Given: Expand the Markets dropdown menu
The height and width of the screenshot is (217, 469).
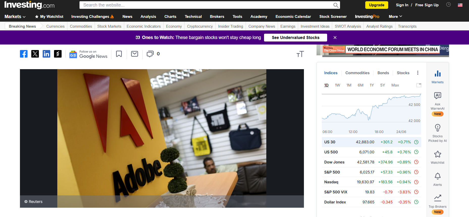Looking at the screenshot, I should pyautogui.click(x=15, y=17).
